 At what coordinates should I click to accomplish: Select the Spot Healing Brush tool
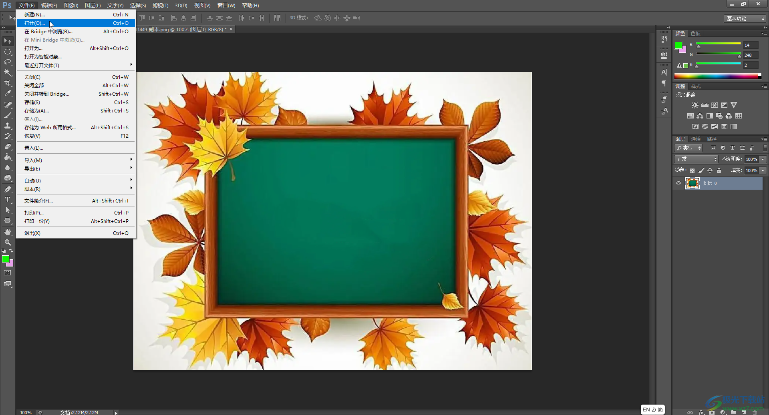pyautogui.click(x=8, y=105)
